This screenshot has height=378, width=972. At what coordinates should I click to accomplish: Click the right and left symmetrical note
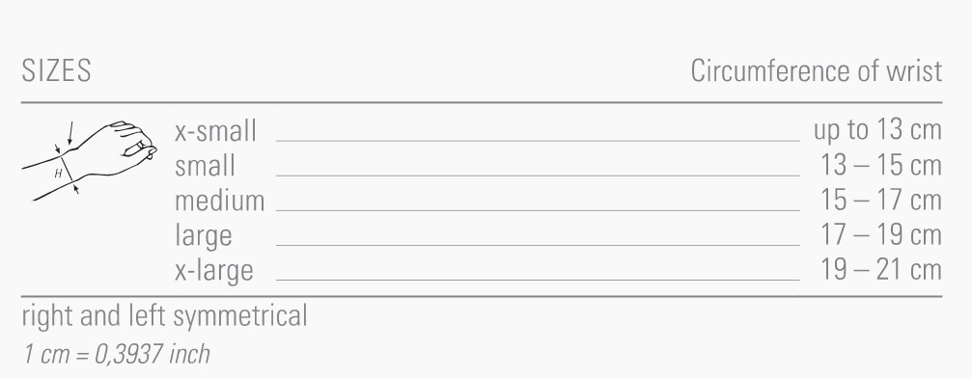[x=164, y=316]
